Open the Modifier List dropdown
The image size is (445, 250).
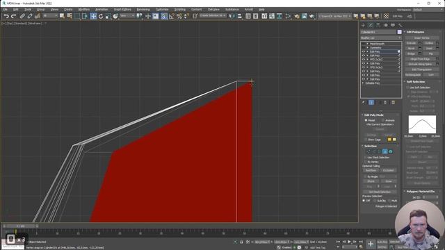[381, 38]
